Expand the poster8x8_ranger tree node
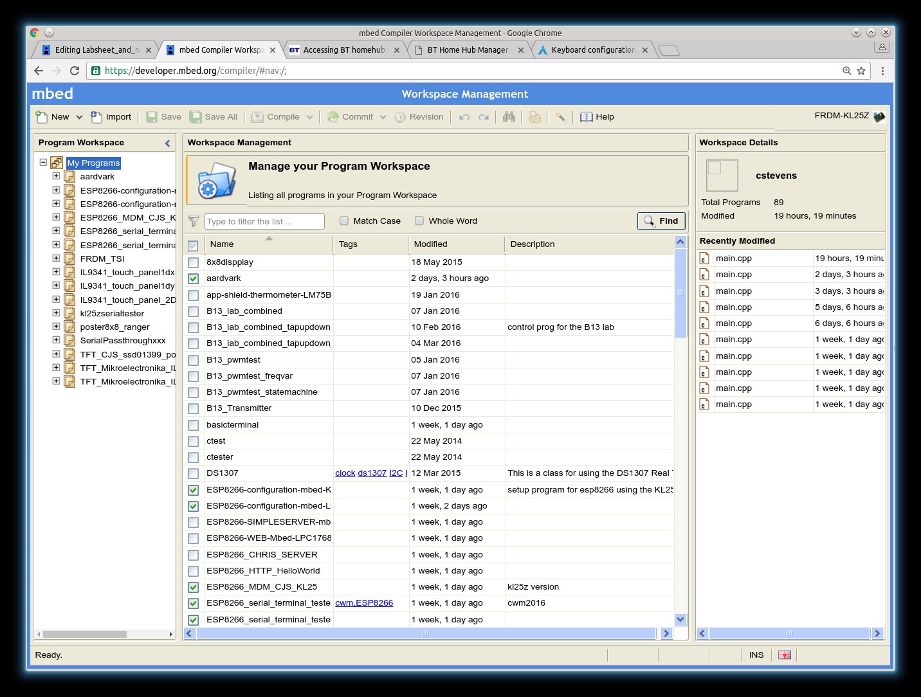 [56, 327]
